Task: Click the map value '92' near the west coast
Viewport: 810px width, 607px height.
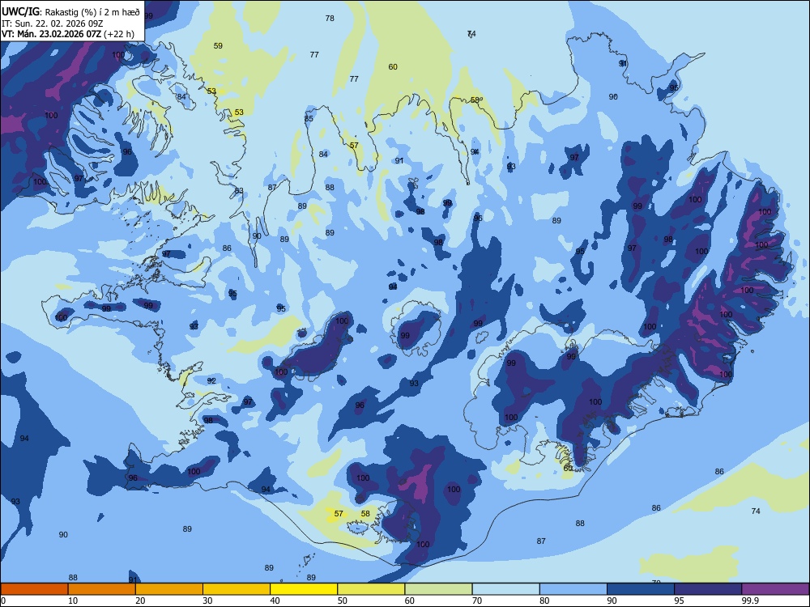Action: (x=211, y=381)
